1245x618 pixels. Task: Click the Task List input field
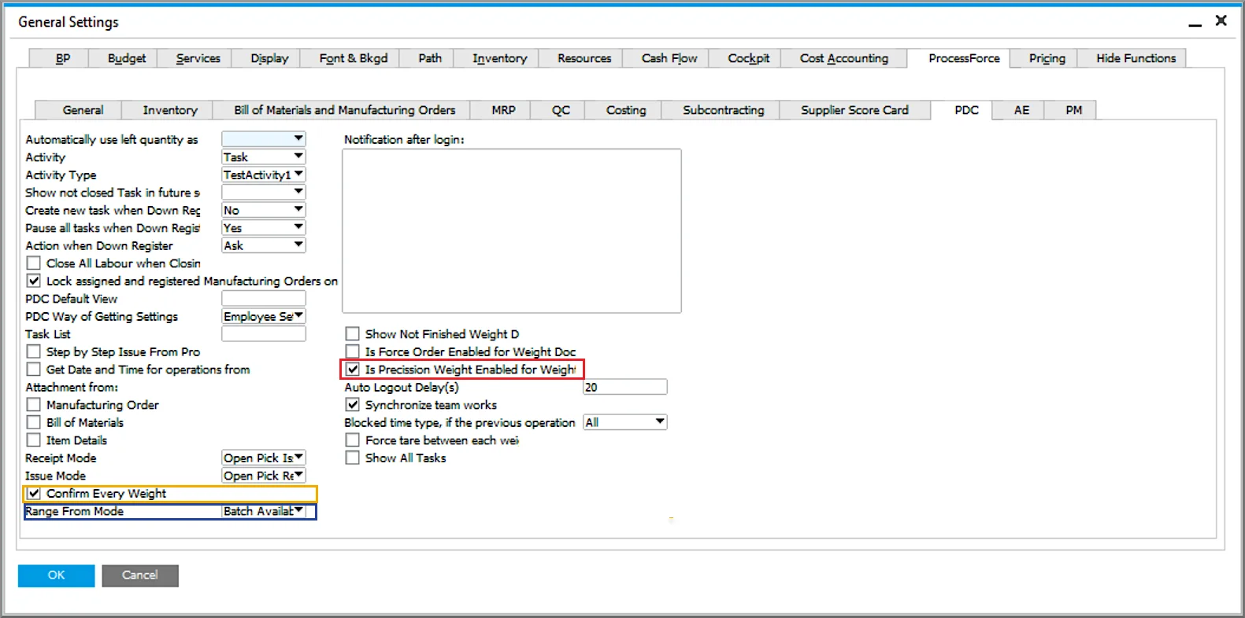[x=264, y=334]
